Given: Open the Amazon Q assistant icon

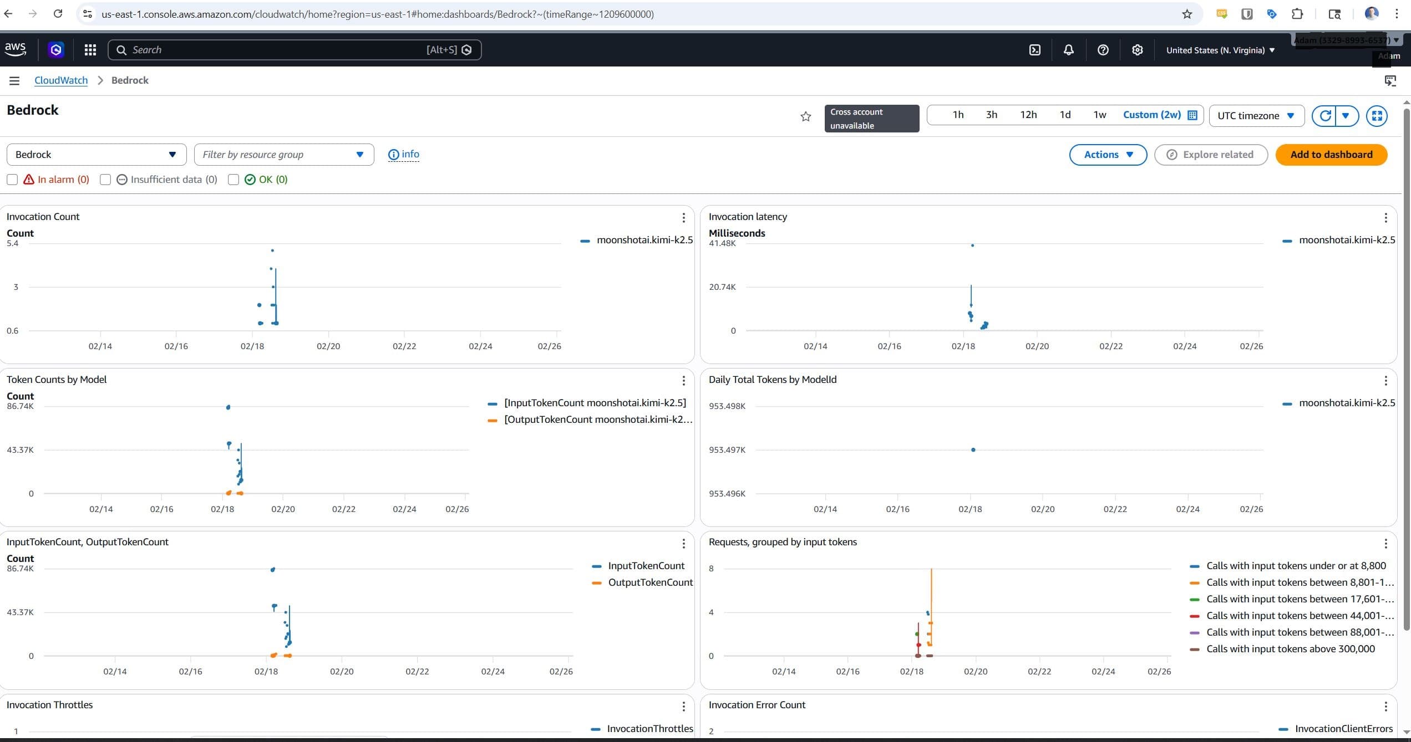Looking at the screenshot, I should (x=55, y=50).
